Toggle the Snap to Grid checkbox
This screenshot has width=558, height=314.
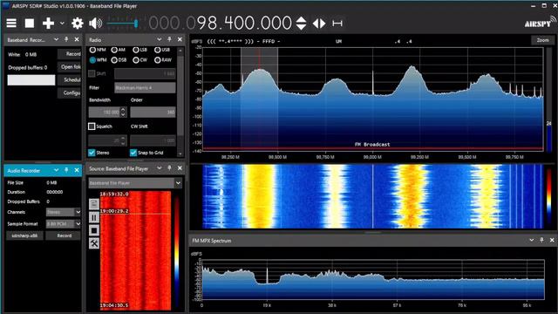pyautogui.click(x=133, y=153)
